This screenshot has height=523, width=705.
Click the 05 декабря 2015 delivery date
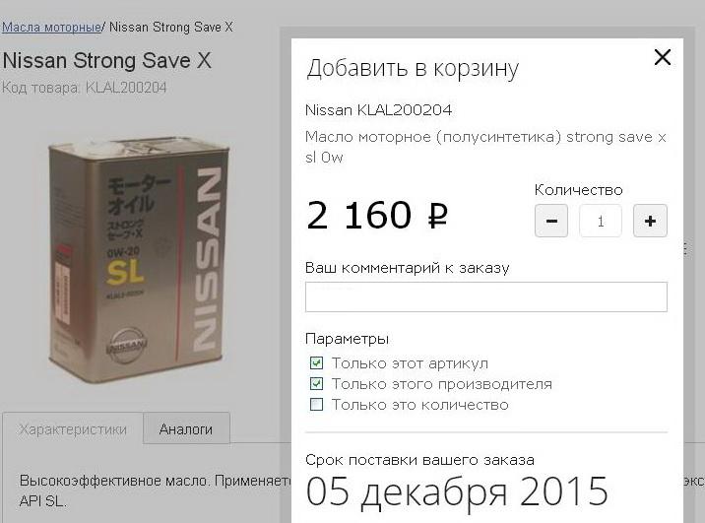457,491
